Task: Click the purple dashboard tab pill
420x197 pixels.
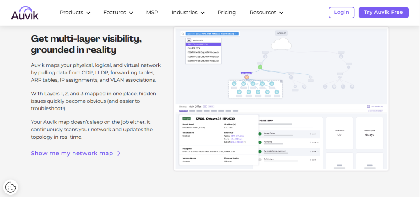Action: 183,111
